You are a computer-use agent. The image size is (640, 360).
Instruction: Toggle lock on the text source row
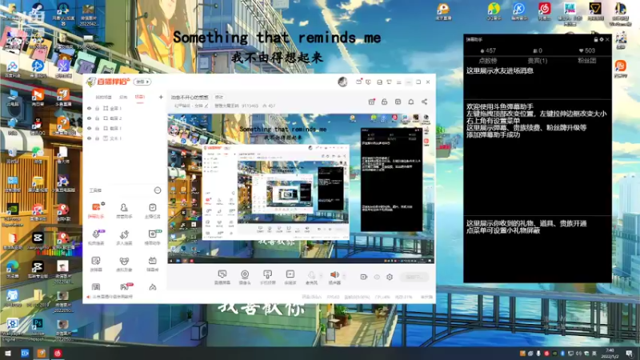[x=97, y=138]
